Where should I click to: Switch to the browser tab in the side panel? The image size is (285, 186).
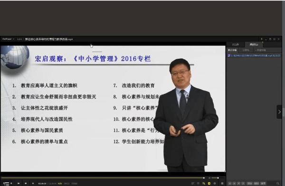tap(236, 44)
